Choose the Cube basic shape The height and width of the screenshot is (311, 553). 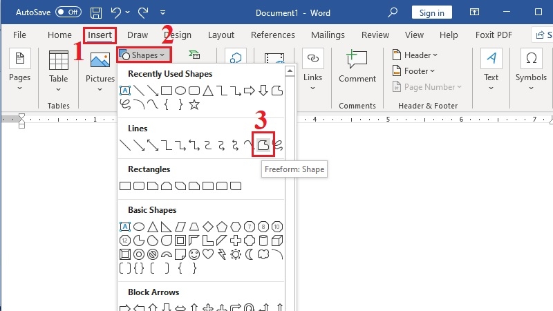[x=277, y=241]
